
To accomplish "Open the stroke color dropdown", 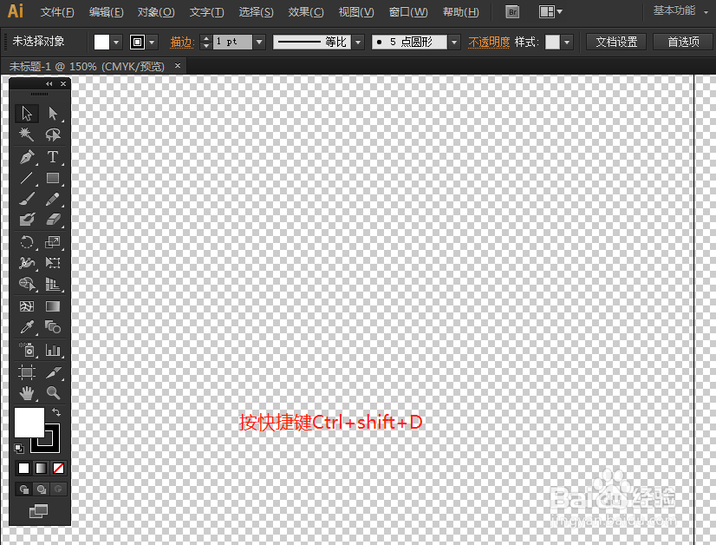I will point(152,42).
